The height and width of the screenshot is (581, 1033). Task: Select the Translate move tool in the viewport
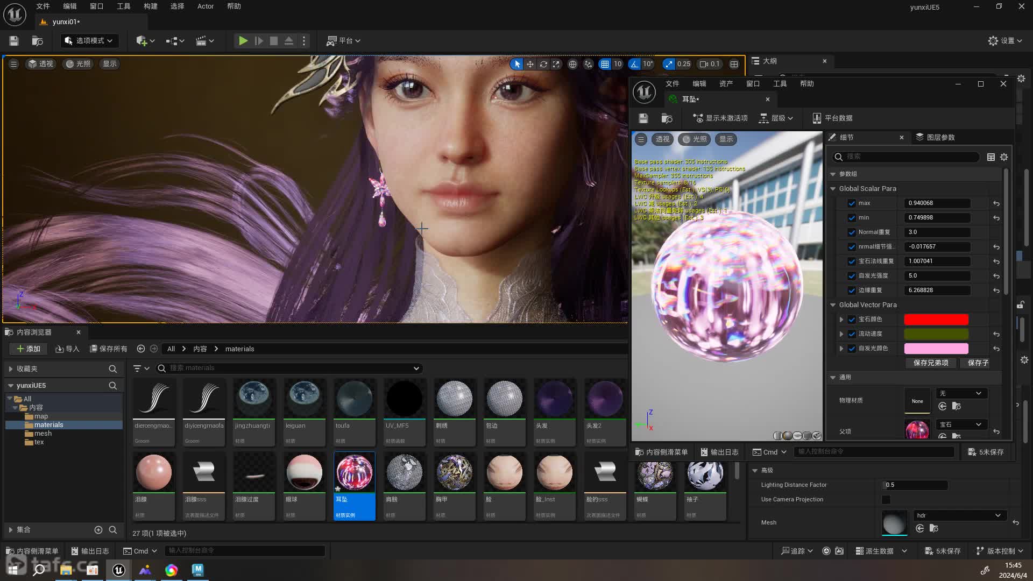pyautogui.click(x=530, y=64)
